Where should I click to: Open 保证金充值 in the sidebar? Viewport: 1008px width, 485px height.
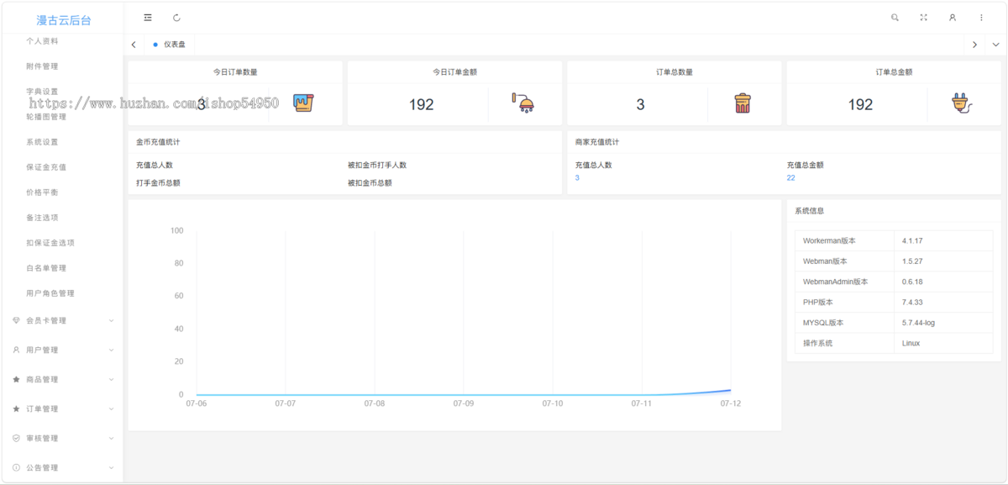pos(46,167)
